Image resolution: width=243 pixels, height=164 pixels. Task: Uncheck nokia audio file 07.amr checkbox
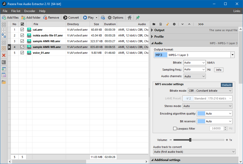pyautogui.click(x=22, y=35)
